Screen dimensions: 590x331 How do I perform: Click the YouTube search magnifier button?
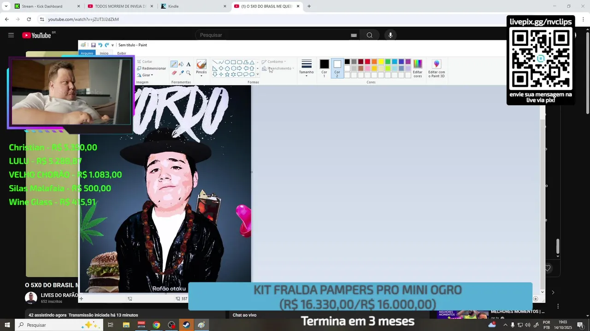point(370,35)
